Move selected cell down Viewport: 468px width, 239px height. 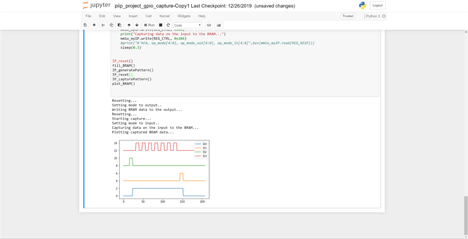tap(137, 25)
